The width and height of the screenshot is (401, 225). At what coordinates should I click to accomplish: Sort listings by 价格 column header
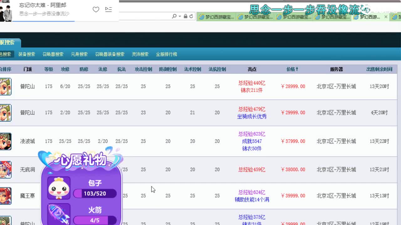point(292,69)
